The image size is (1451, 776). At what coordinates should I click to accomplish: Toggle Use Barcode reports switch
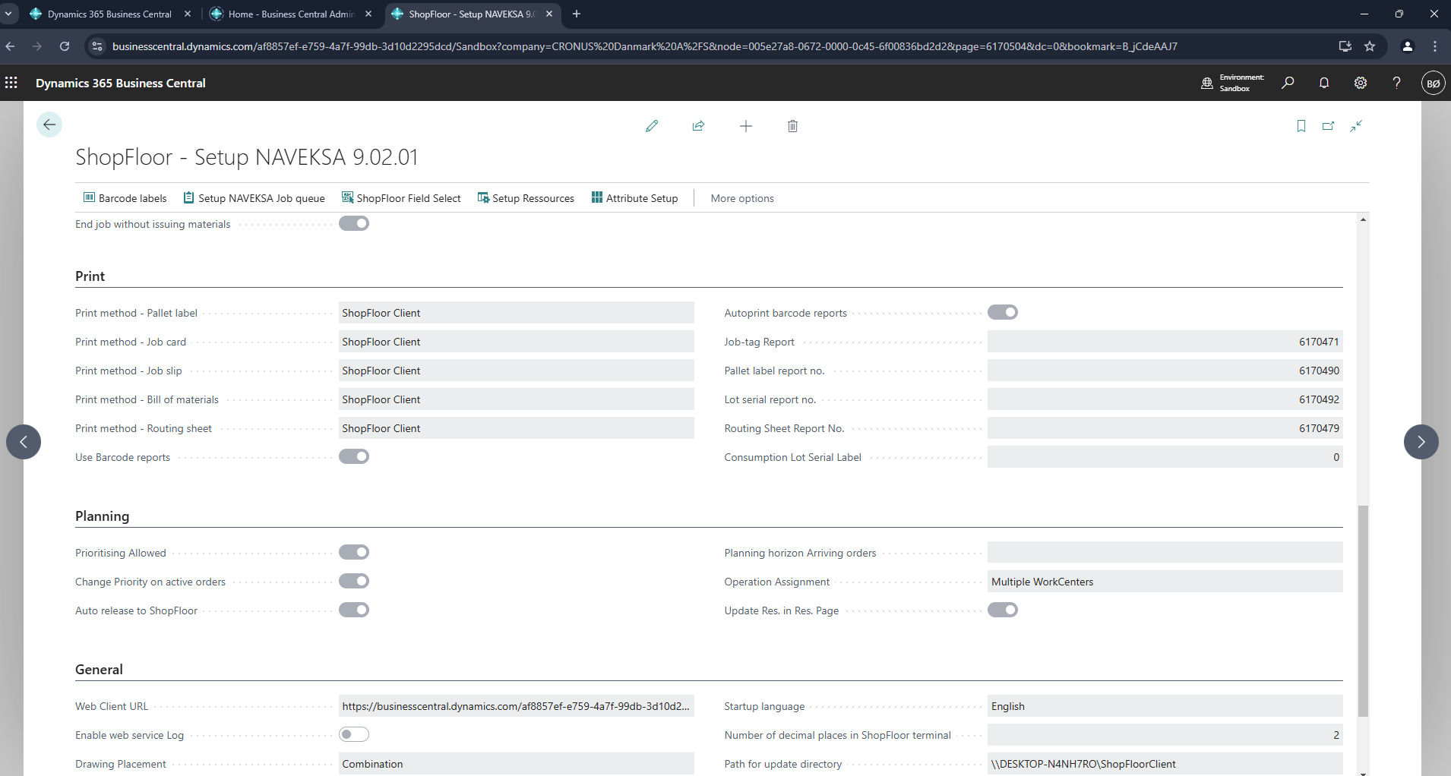[x=354, y=456]
